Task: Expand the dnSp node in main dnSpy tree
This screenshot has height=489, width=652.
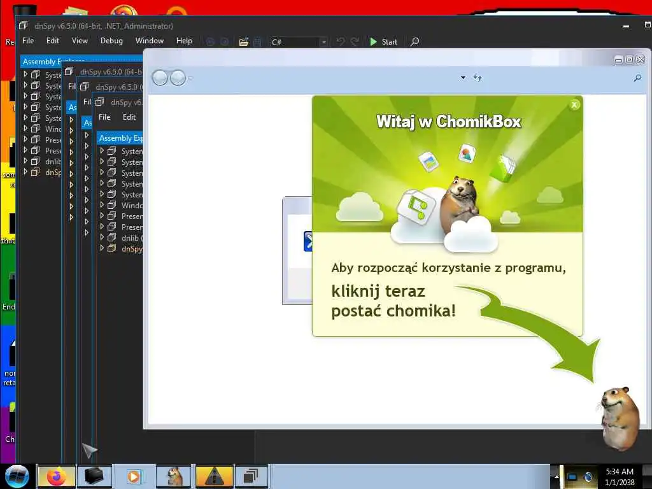Action: (25, 172)
